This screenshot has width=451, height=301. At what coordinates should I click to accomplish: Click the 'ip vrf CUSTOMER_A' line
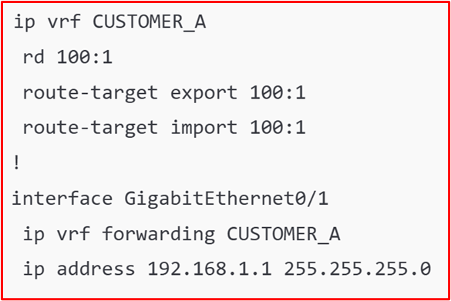pyautogui.click(x=110, y=22)
